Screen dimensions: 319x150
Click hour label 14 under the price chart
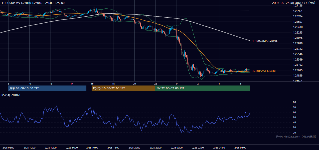72,83
